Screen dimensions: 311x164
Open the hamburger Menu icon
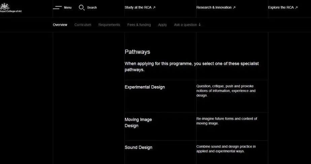tap(57, 7)
